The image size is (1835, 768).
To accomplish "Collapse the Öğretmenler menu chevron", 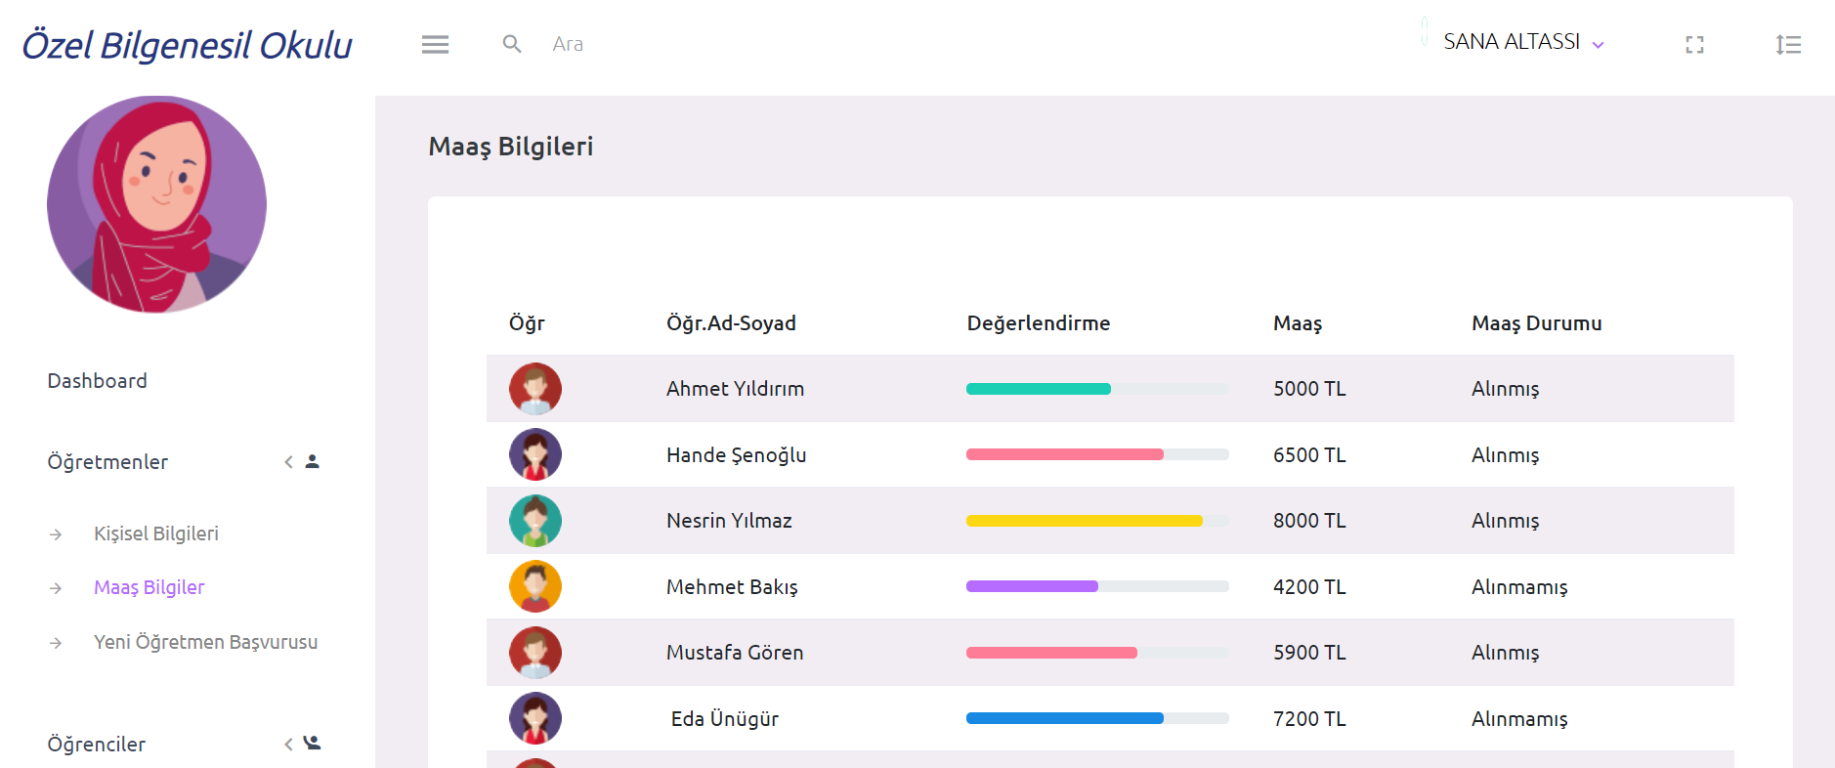I will 288,461.
